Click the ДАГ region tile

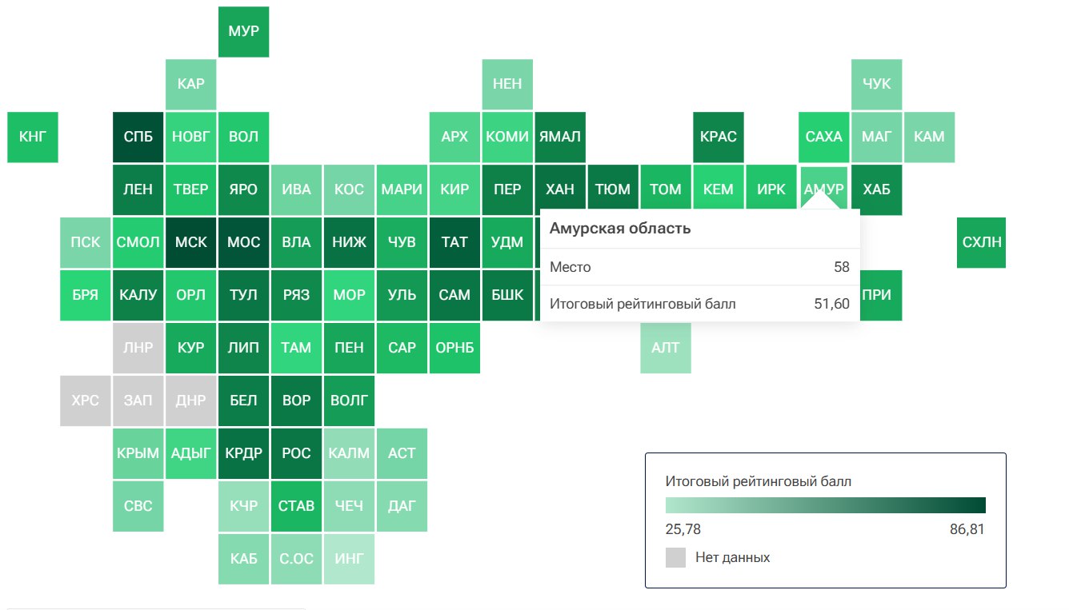point(402,506)
